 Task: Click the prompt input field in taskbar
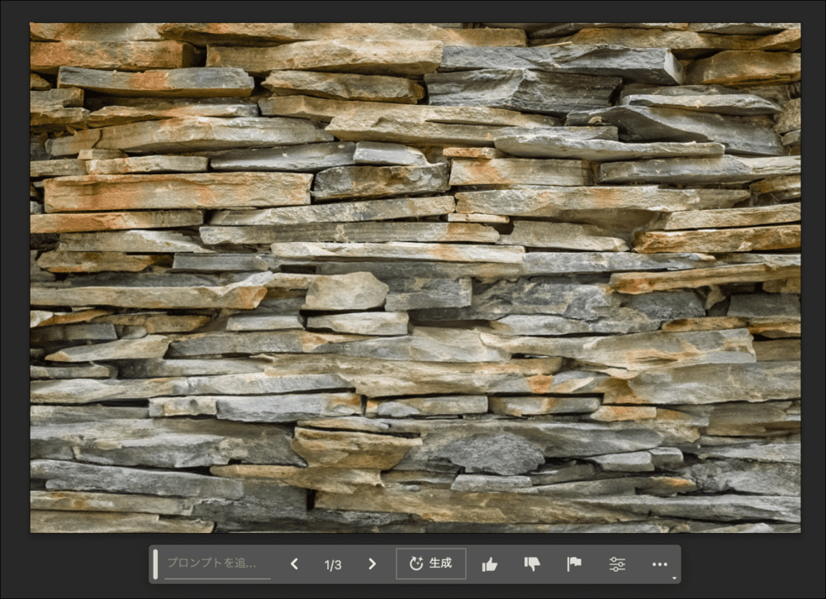click(x=217, y=563)
